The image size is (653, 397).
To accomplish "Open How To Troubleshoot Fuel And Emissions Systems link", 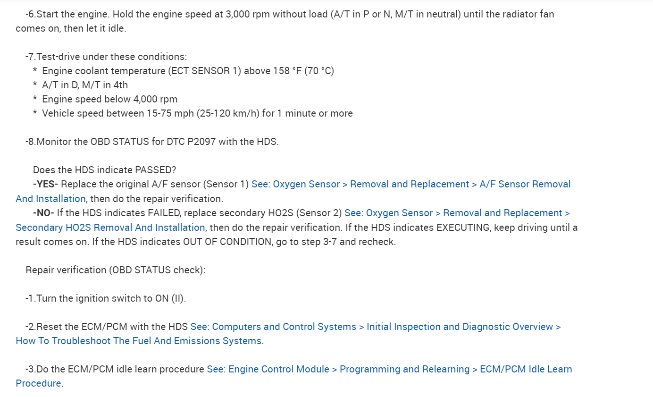I will click(138, 341).
